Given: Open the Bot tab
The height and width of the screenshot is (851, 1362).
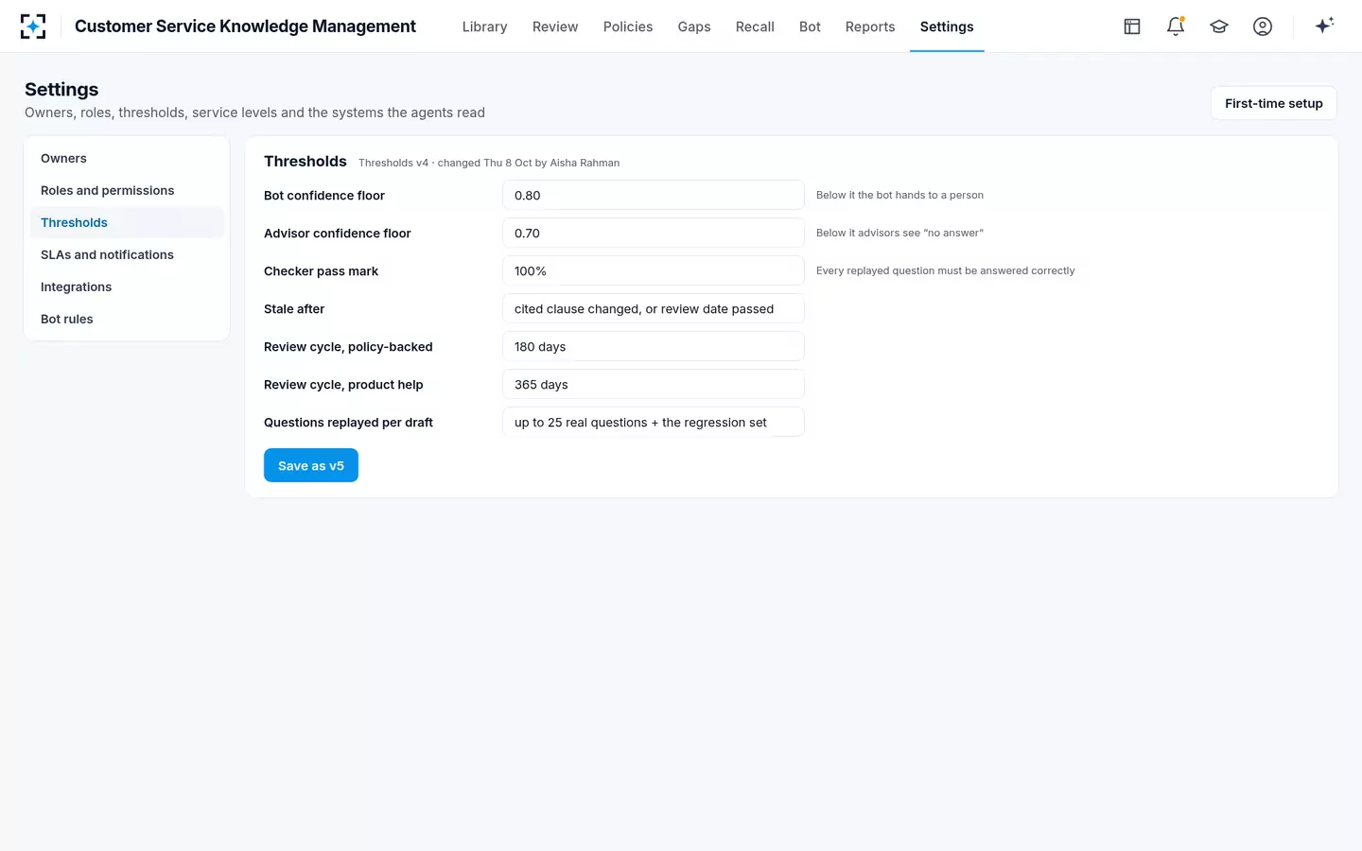Looking at the screenshot, I should [x=810, y=26].
